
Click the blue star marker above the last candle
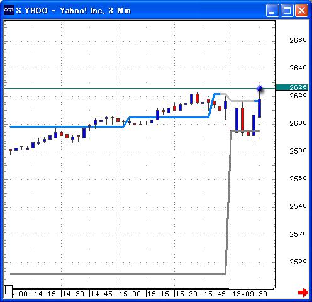(x=260, y=89)
